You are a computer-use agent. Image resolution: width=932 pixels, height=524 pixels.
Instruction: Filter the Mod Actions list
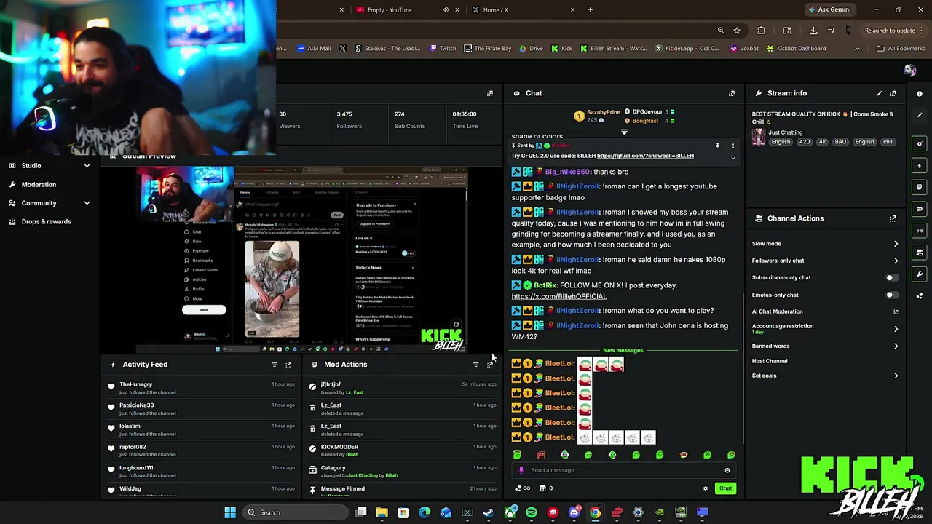pyautogui.click(x=475, y=365)
